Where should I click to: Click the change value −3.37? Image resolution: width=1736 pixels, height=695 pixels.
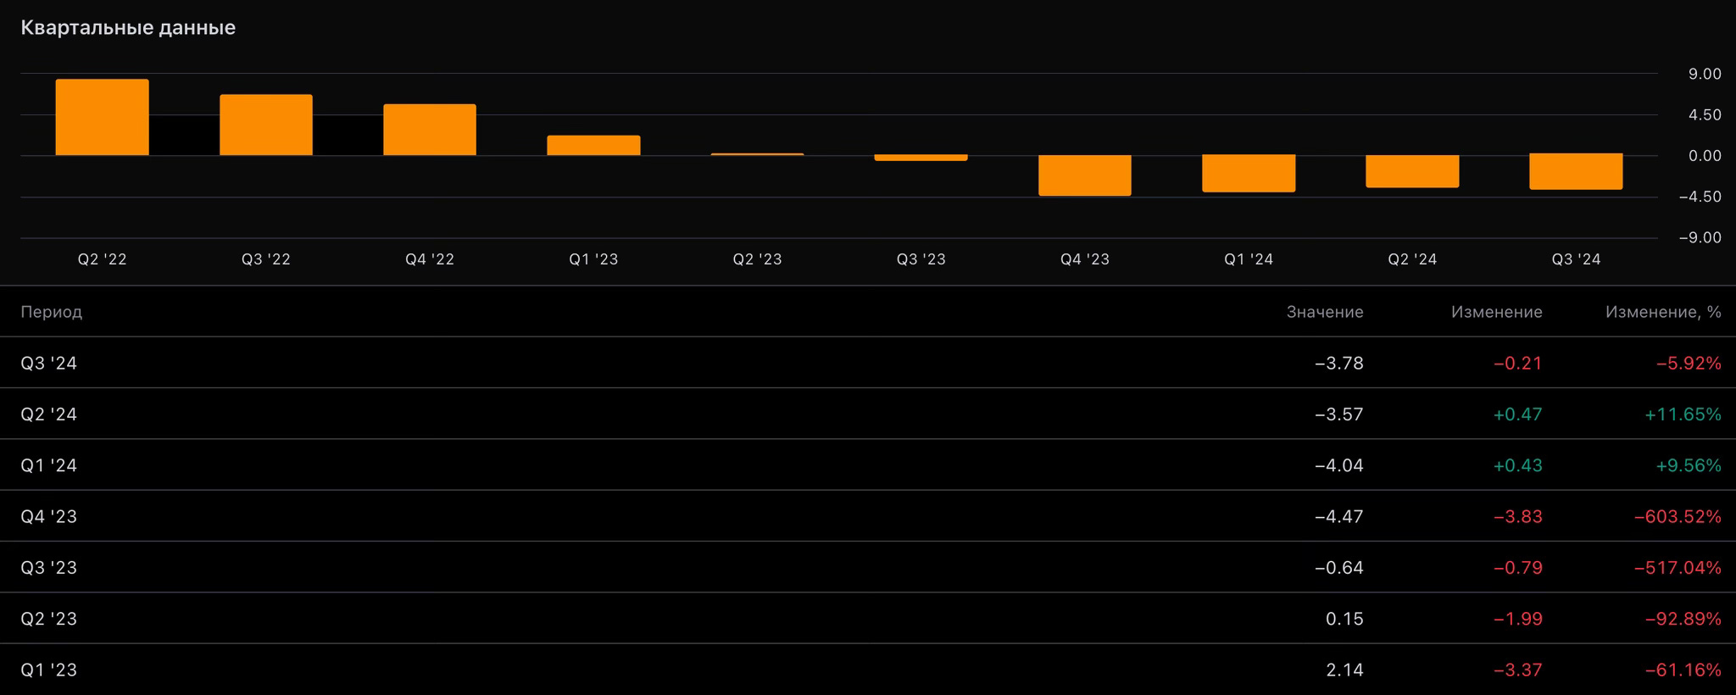click(x=1517, y=670)
